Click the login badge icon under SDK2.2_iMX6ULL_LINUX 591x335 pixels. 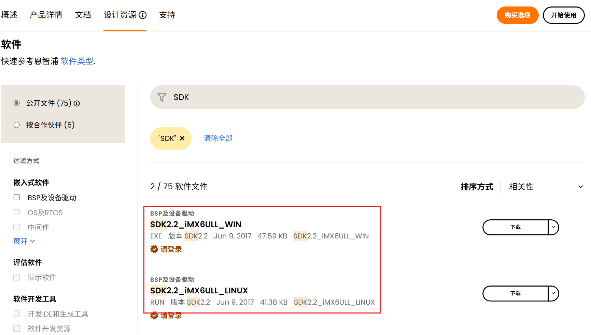[154, 316]
